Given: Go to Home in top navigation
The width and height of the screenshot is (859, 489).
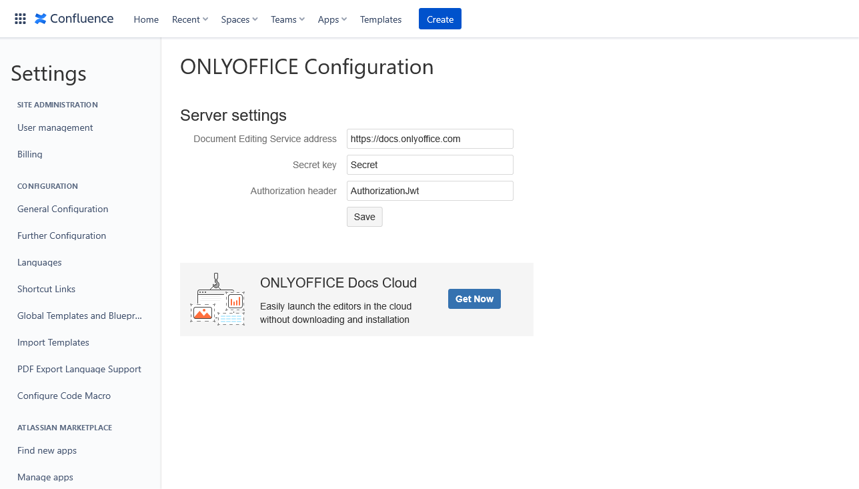Looking at the screenshot, I should [146, 19].
